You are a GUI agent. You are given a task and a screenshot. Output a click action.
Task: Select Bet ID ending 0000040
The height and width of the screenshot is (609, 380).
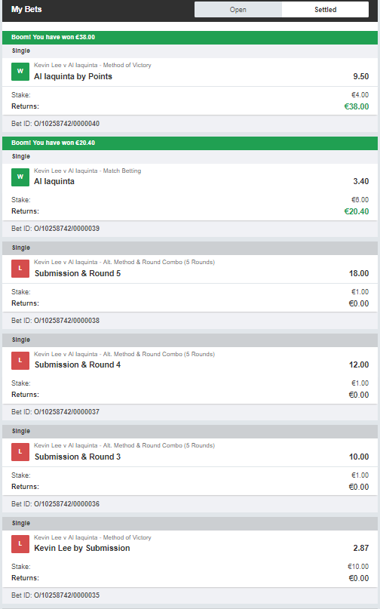pos(56,124)
